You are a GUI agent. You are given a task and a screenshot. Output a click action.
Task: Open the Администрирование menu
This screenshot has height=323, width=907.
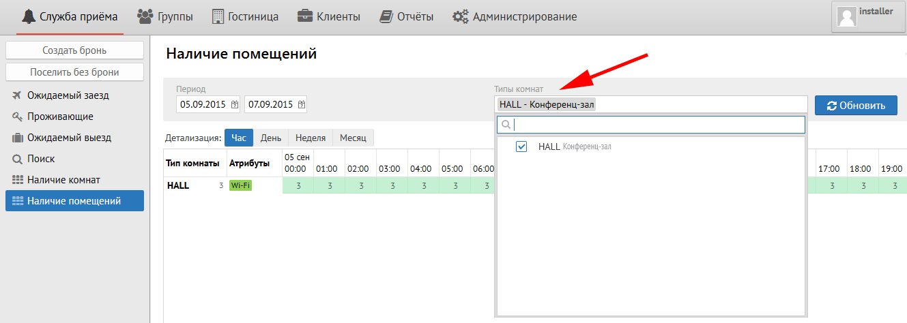[x=515, y=17]
